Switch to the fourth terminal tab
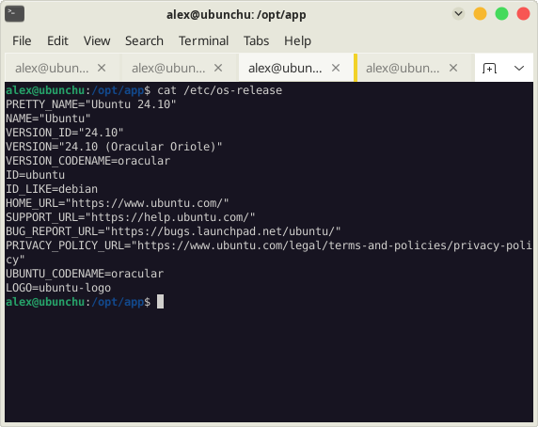The image size is (538, 427). [415, 68]
